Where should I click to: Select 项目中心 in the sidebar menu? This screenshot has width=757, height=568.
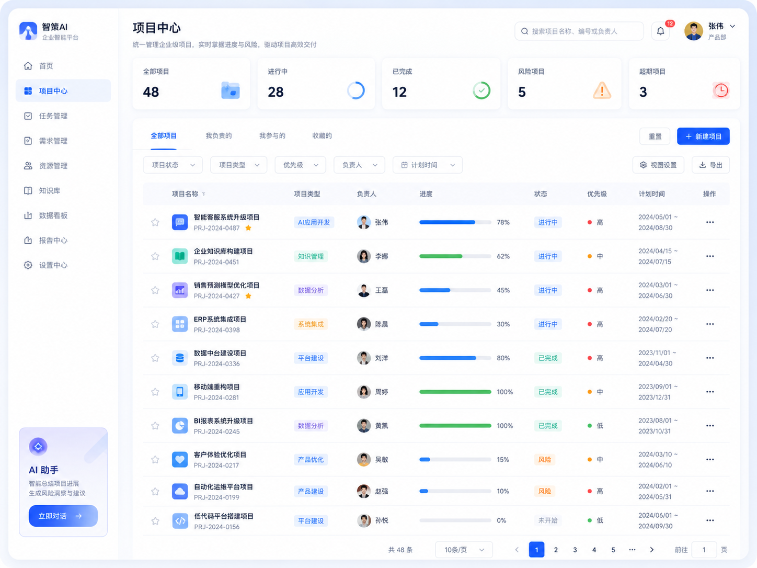coord(63,91)
